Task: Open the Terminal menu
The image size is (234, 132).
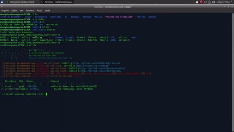Action: tap(30, 11)
